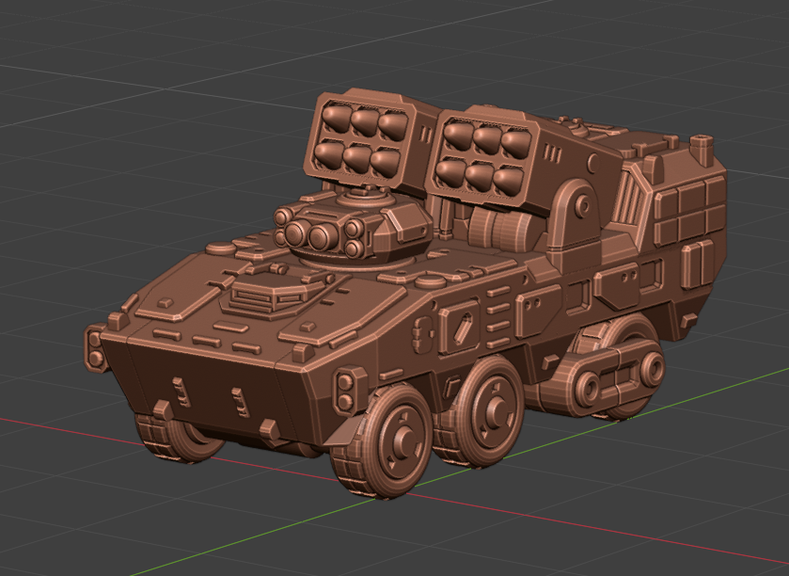This screenshot has width=789, height=576.
Task: Click the cylindrical tanks under the launcher
Action: click(x=503, y=227)
